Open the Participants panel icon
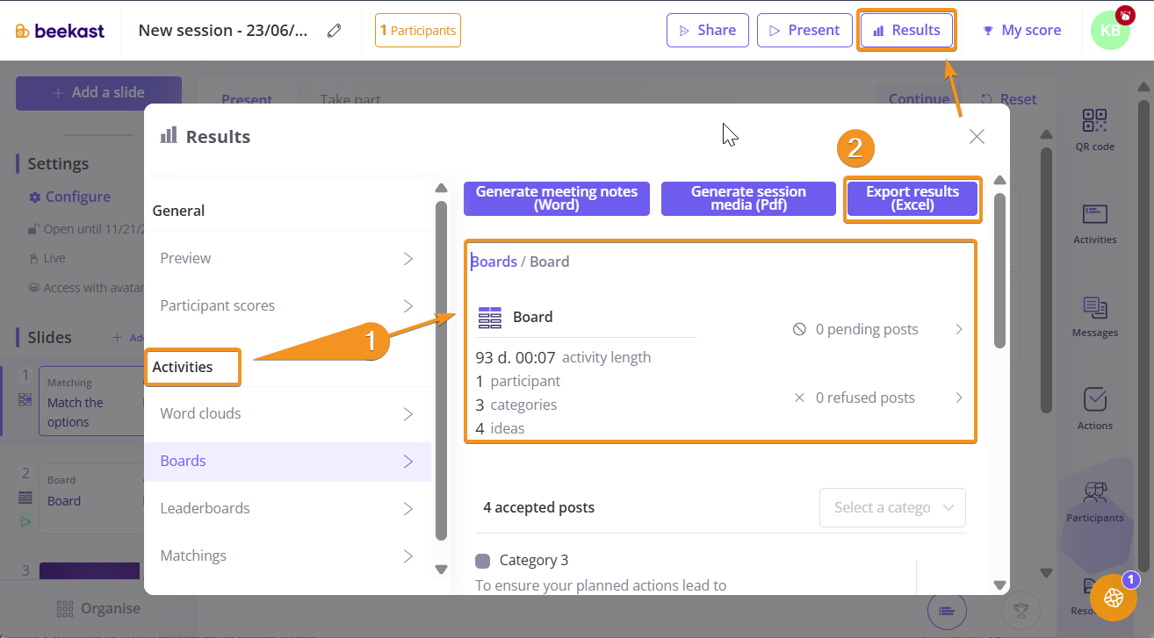The image size is (1154, 638). coord(1094,500)
